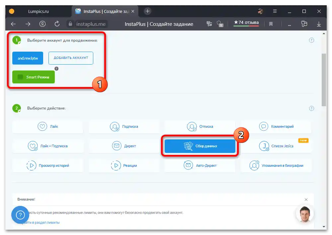Click the orange browser window icon

[12, 11]
